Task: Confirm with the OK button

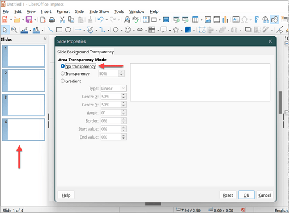Action: (x=246, y=195)
